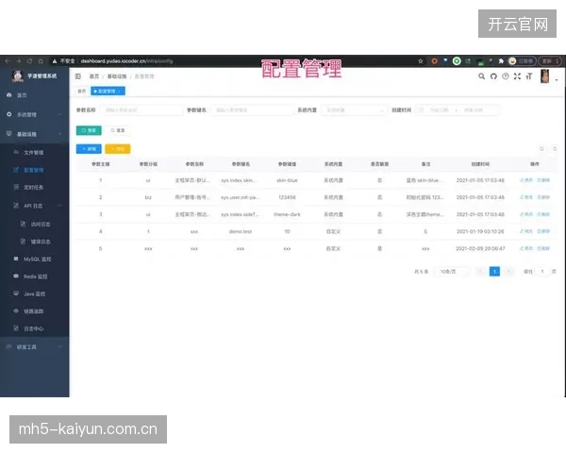This screenshot has height=453, width=566.
Task: Click the yellow 导出 export button
Action: click(x=118, y=149)
